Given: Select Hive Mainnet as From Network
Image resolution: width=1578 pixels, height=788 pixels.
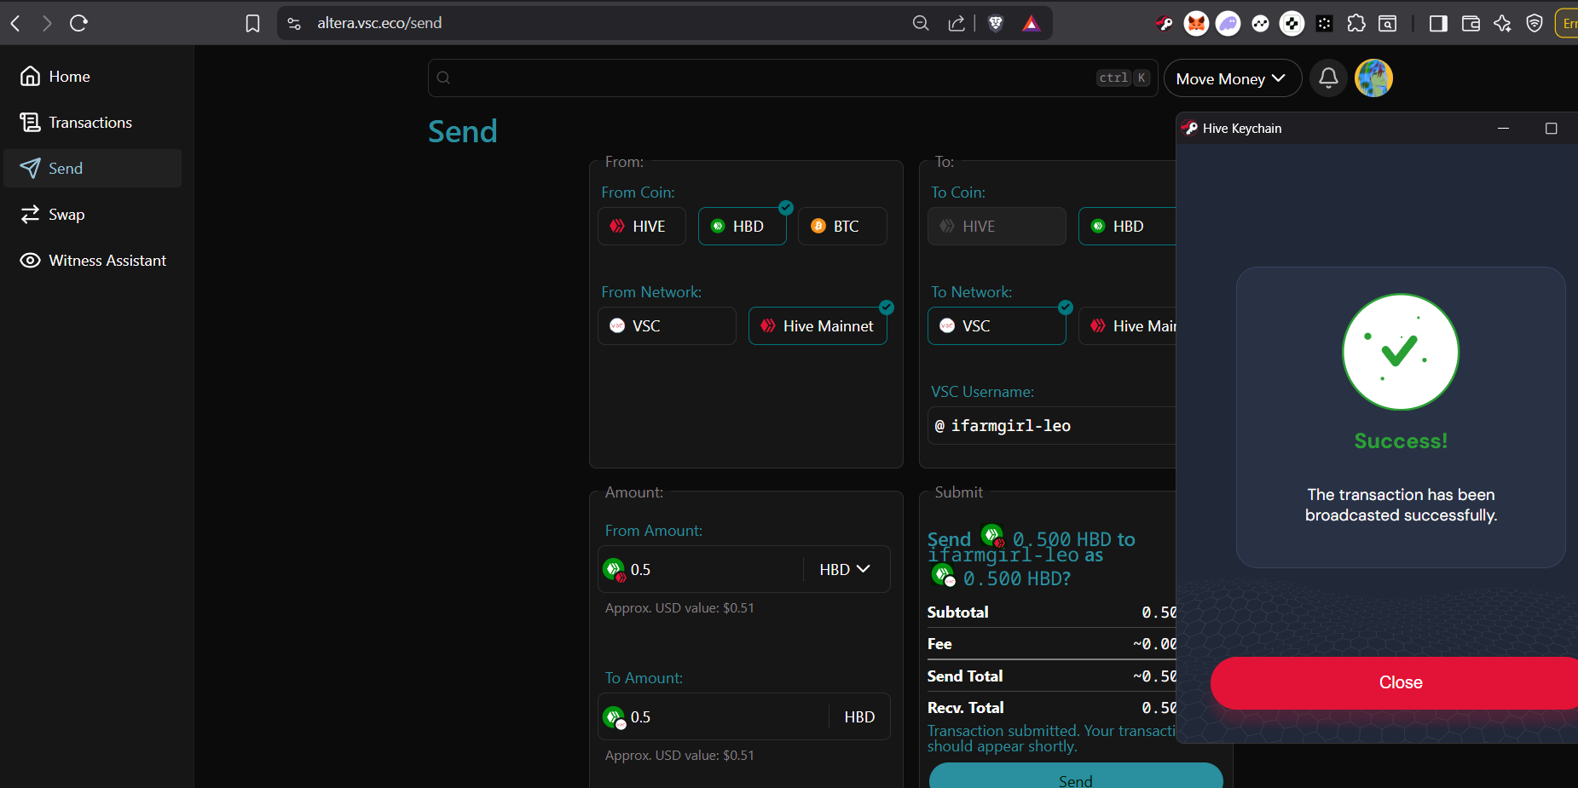Looking at the screenshot, I should pyautogui.click(x=818, y=326).
